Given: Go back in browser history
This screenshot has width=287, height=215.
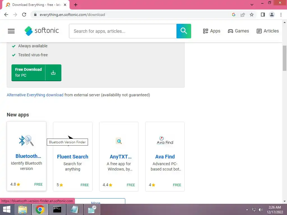Looking at the screenshot, I should tap(6, 15).
